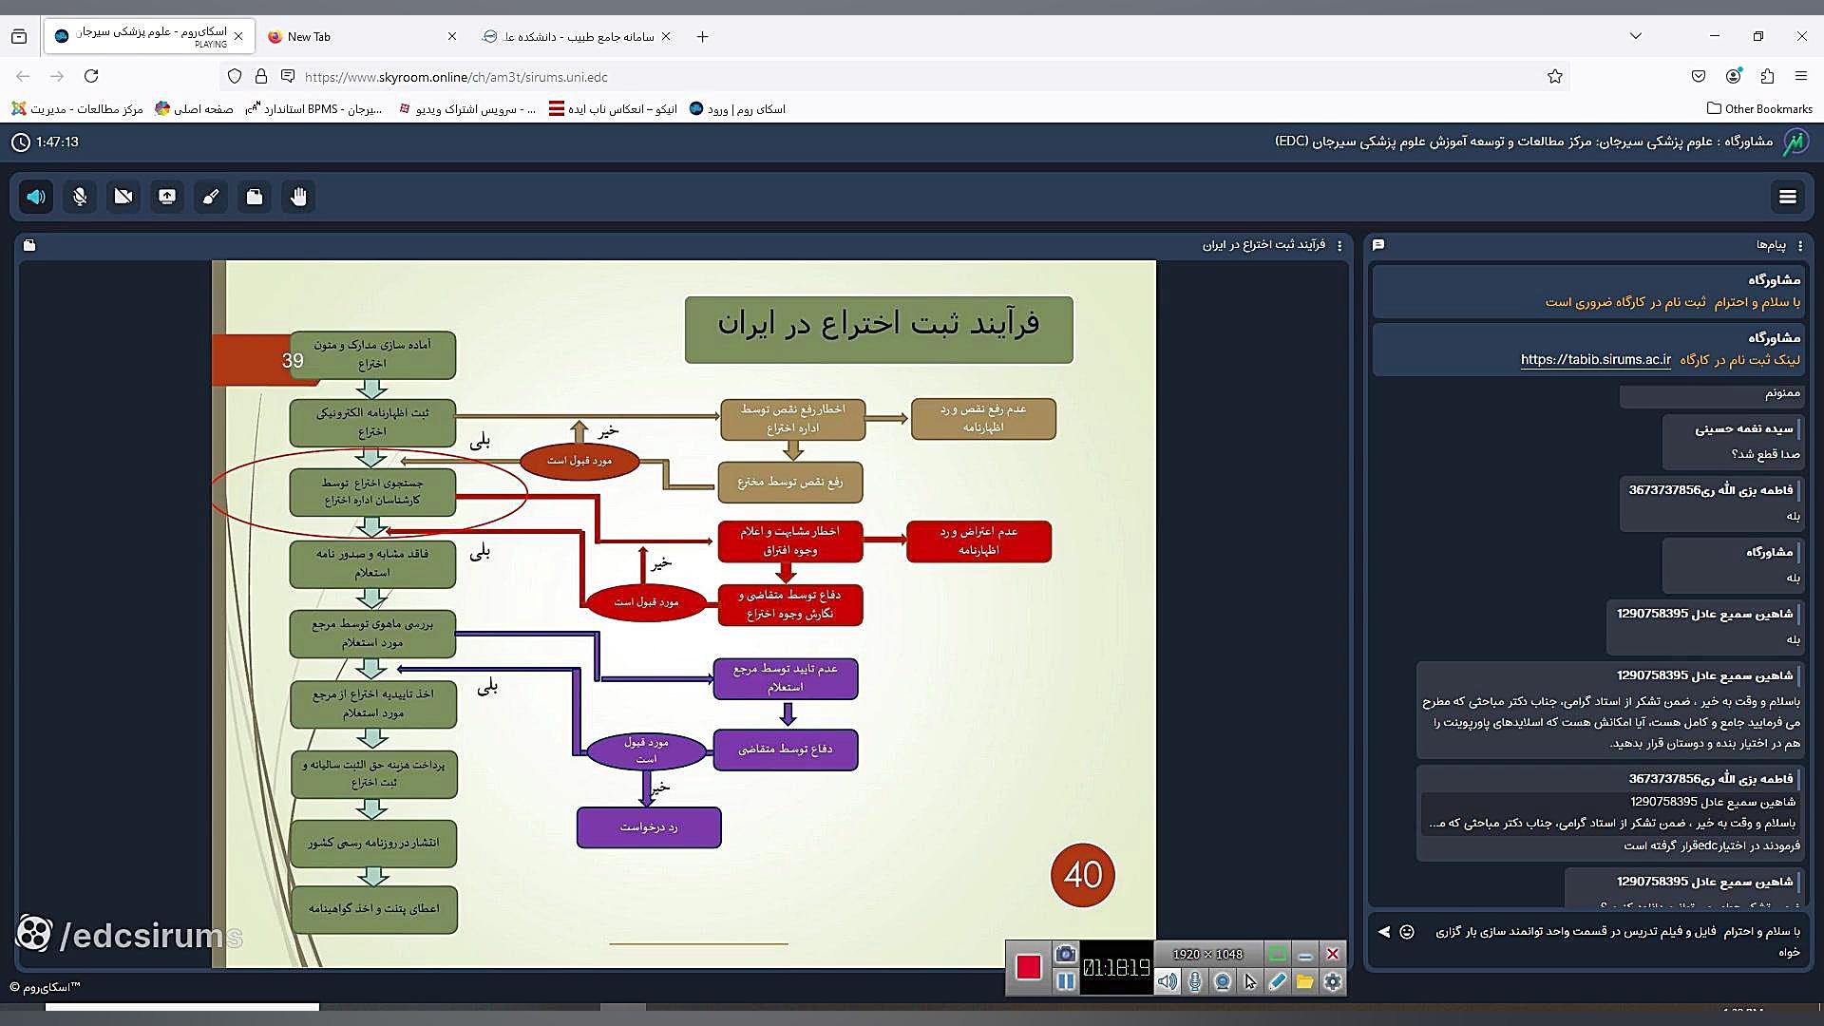Take a screenshot with recorder camera icon
Viewport: 1824px width, 1026px height.
click(1066, 954)
